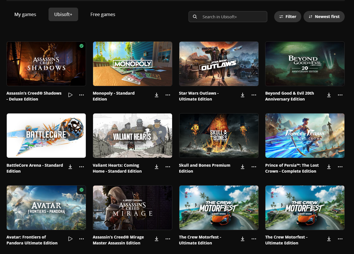Click the title 'Monopoly - Standard Edition'

(114, 96)
